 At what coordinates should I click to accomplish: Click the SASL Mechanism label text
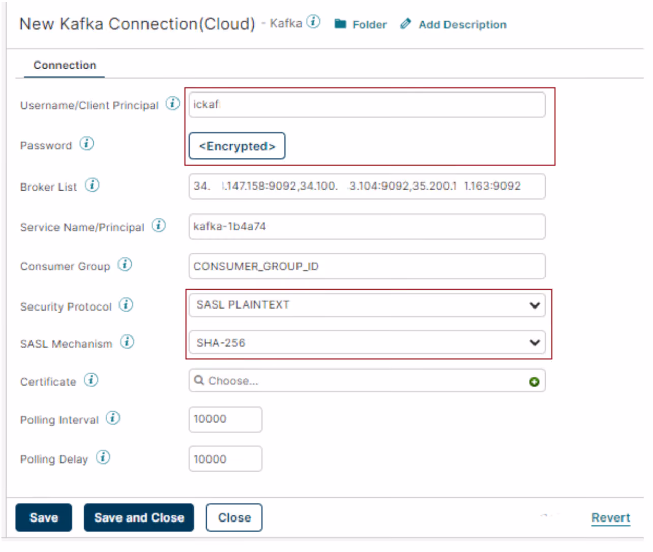point(66,344)
